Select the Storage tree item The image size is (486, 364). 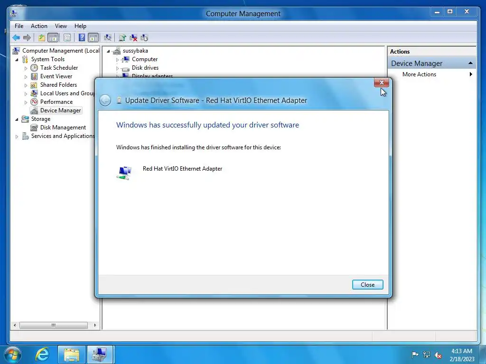coord(41,119)
